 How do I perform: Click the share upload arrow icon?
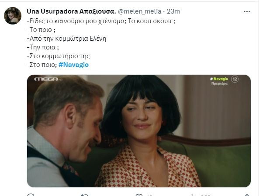[247, 195]
